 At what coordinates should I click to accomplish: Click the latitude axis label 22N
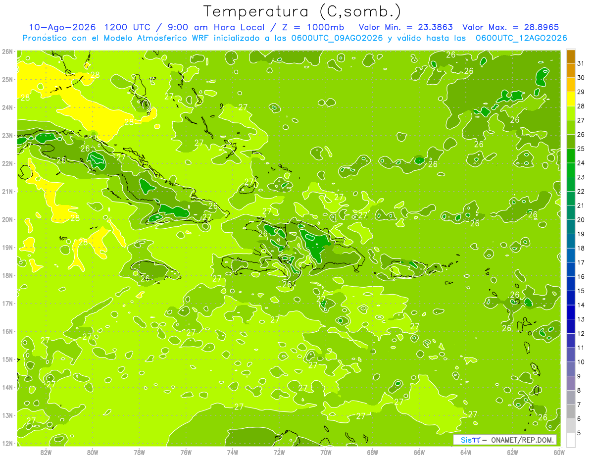[7, 163]
